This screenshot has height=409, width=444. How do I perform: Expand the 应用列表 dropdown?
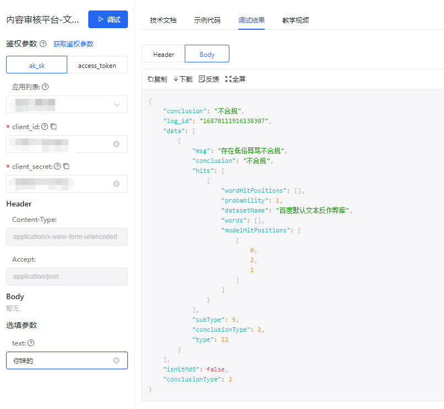point(117,104)
